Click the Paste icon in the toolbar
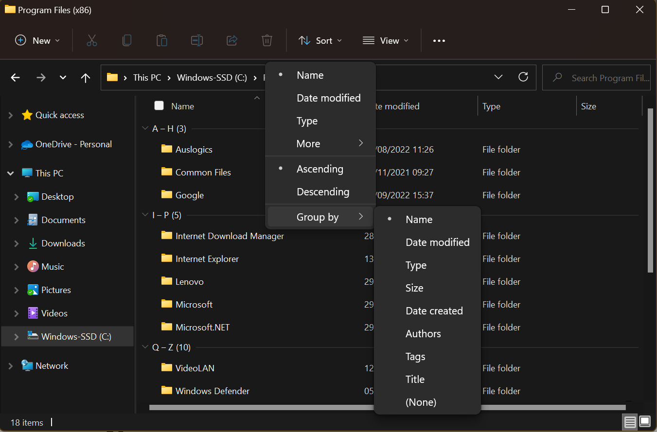The image size is (657, 432). tap(162, 40)
